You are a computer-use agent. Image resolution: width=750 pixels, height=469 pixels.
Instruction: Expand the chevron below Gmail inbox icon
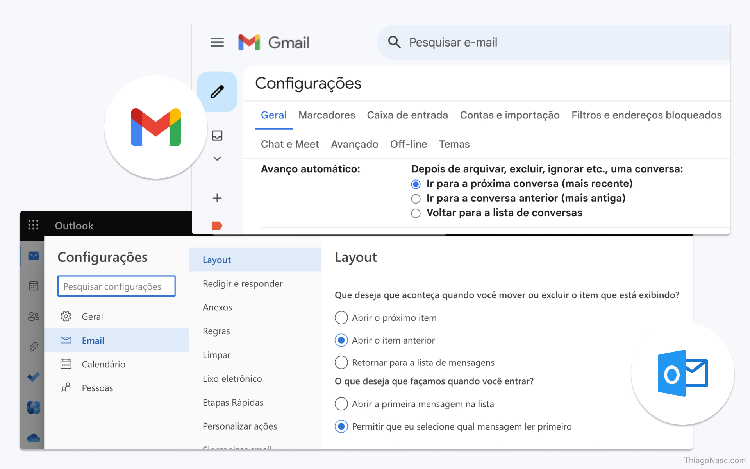217,159
